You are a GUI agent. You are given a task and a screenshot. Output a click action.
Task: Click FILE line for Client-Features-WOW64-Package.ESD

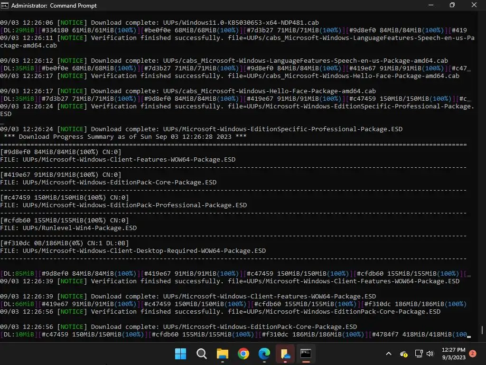pyautogui.click(x=118, y=160)
